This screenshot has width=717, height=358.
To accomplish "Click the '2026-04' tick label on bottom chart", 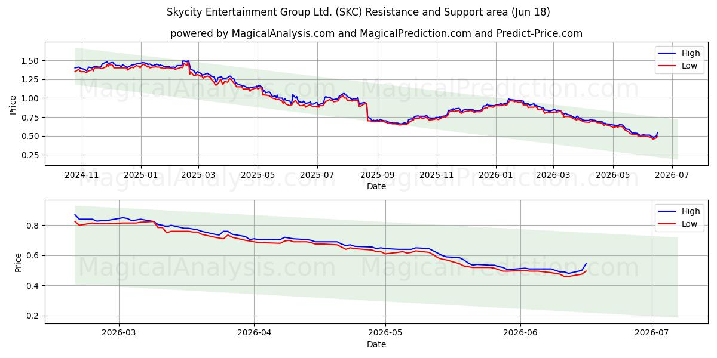I will coord(254,333).
